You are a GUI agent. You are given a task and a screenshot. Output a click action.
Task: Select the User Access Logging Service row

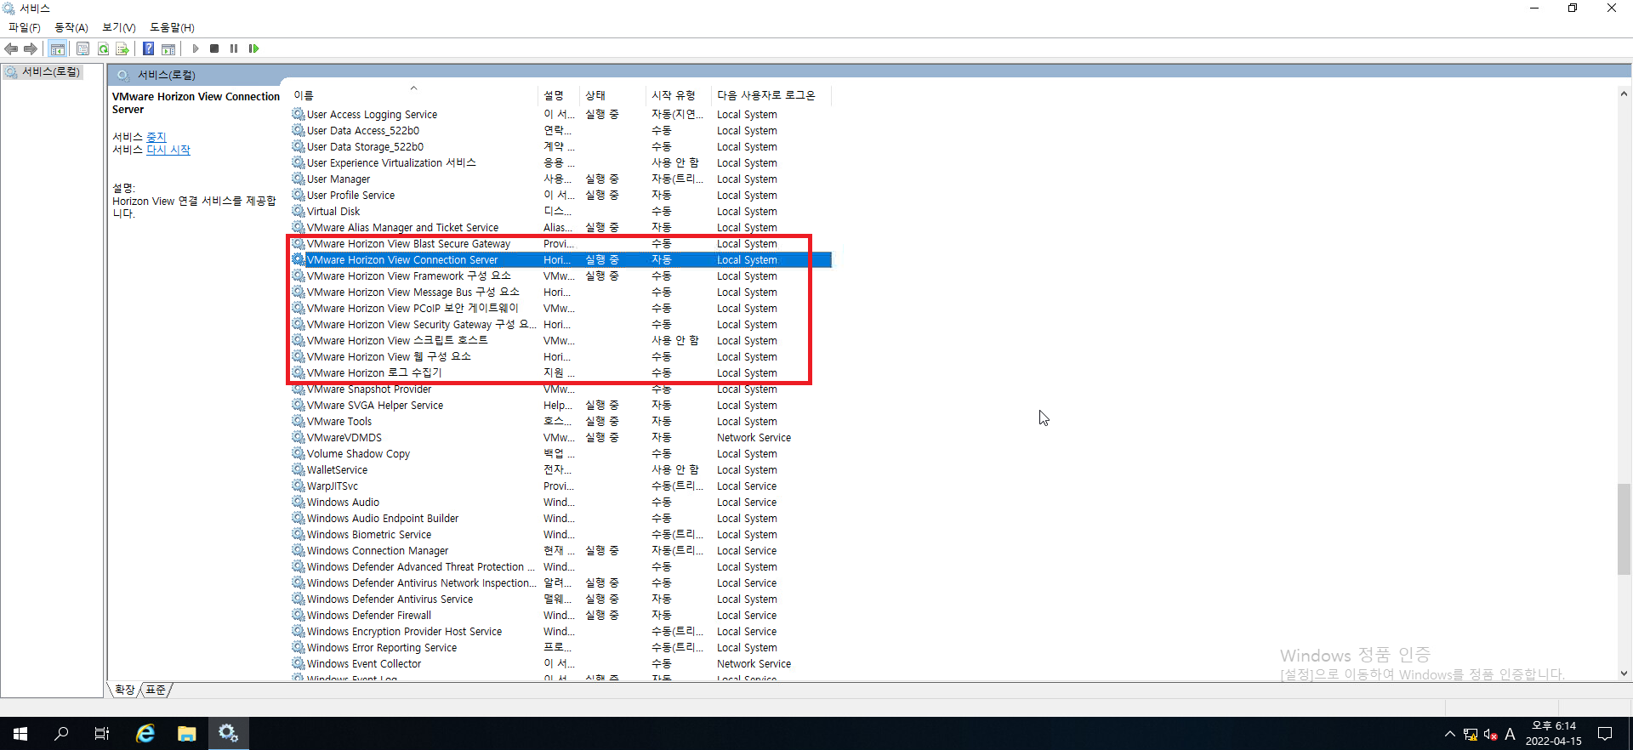click(560, 115)
